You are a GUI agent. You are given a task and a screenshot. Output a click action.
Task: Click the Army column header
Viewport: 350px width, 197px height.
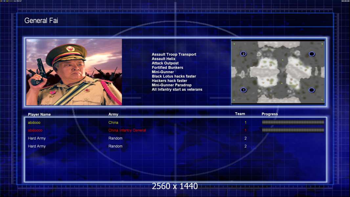coord(113,114)
